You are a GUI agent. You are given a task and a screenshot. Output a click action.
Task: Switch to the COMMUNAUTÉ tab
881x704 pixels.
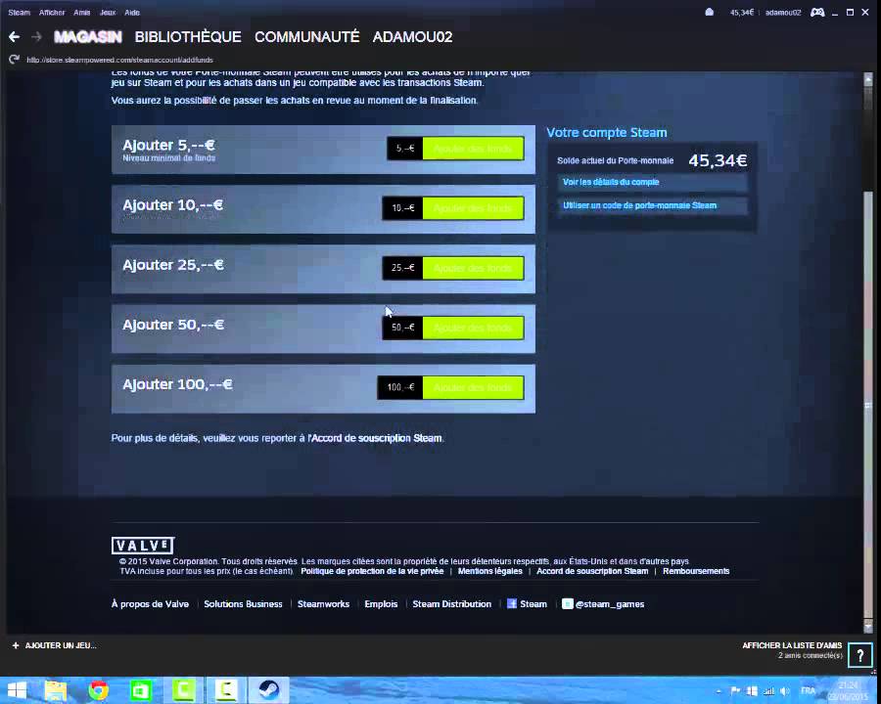pos(306,37)
